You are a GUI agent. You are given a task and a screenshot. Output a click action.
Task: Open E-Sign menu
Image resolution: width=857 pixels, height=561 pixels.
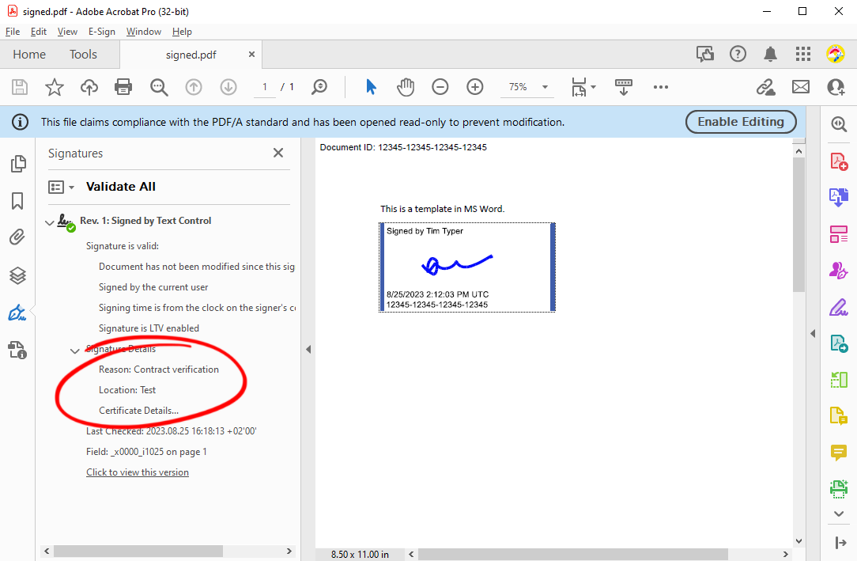click(102, 32)
